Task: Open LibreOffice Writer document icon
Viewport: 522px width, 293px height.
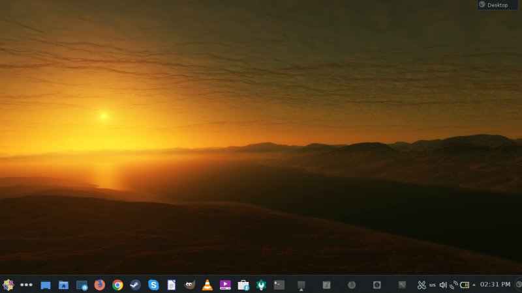Action: click(x=172, y=285)
